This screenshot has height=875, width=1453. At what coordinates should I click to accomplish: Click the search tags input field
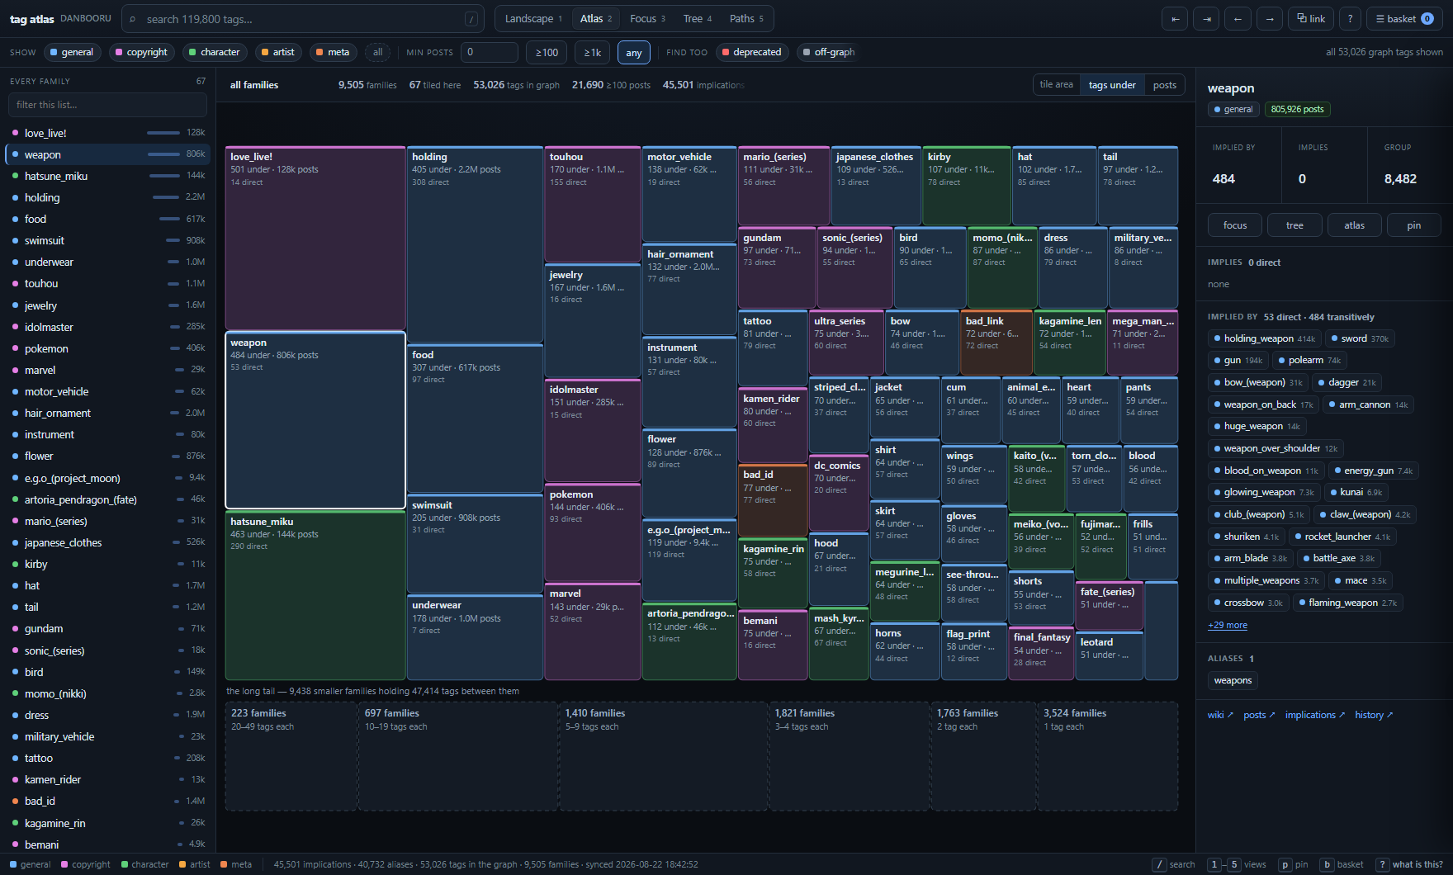pos(302,19)
